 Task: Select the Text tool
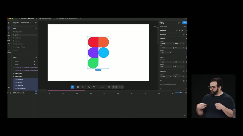click(x=94, y=87)
